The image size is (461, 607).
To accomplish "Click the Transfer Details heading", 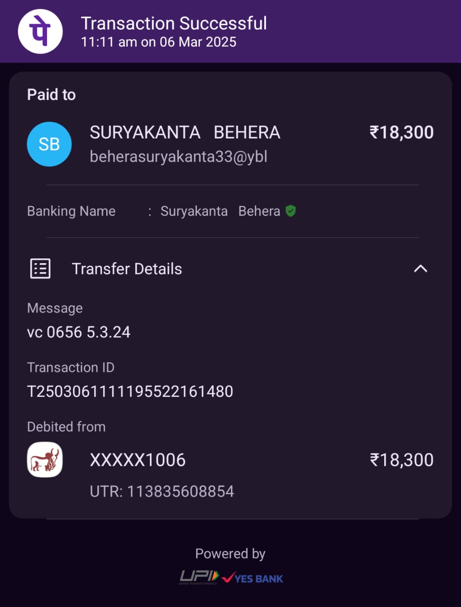I will pyautogui.click(x=127, y=269).
